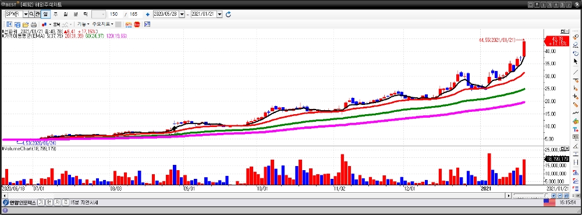Open the SPWR ticker symbol dropdown
The image size is (582, 215).
pos(26,14)
